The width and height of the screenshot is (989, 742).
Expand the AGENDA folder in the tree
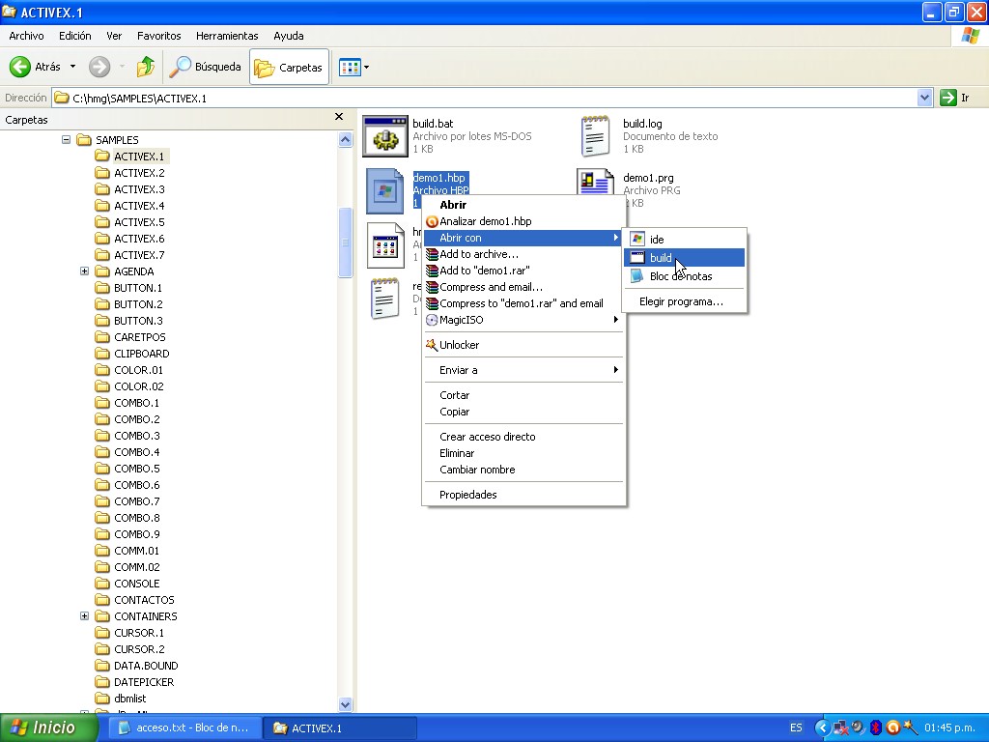[x=84, y=271]
